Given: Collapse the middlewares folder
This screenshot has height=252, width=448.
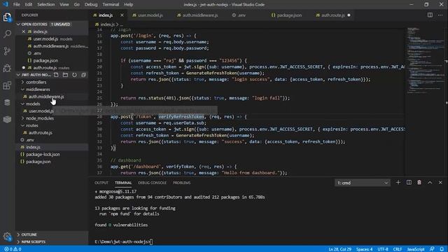Looking at the screenshot, I should point(38,89).
